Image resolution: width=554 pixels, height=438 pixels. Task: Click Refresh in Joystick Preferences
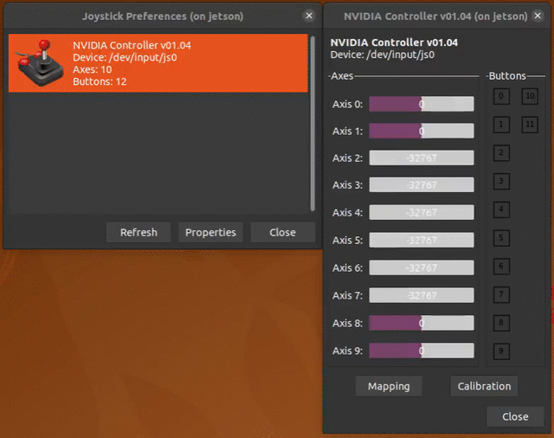click(x=138, y=232)
